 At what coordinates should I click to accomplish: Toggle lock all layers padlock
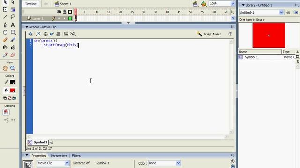(x=65, y=12)
